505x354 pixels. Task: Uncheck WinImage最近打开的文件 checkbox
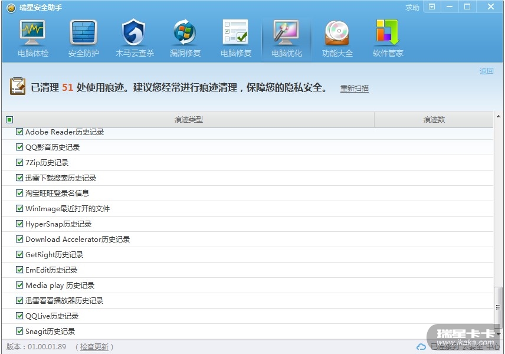[19, 208]
